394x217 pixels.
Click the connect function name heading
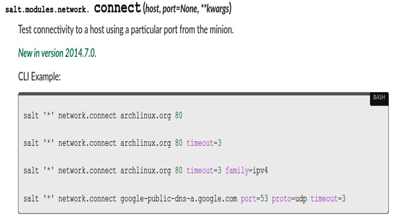point(117,8)
